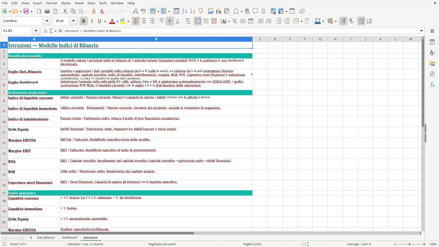Open the font color dropdown arrow
The width and height of the screenshot is (439, 247).
coord(117,21)
